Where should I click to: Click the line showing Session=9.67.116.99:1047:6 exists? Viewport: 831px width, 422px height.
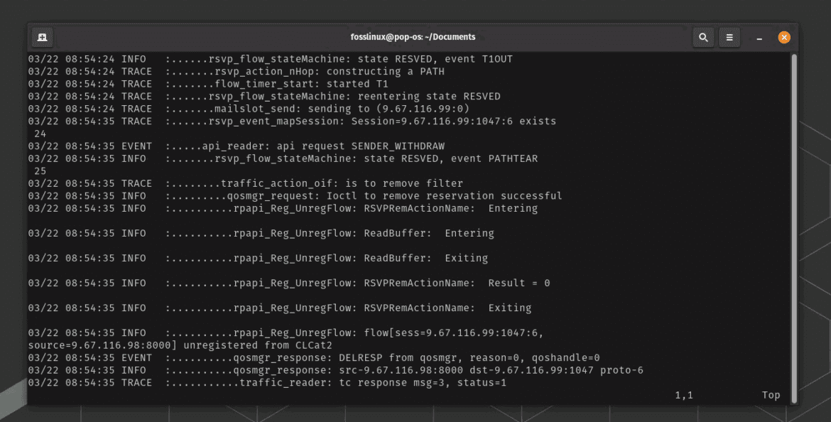[x=284, y=121]
